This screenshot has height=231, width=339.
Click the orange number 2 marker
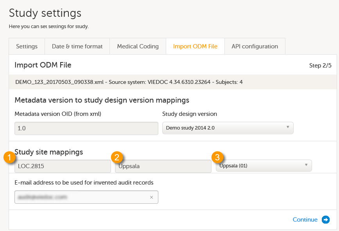coord(117,158)
